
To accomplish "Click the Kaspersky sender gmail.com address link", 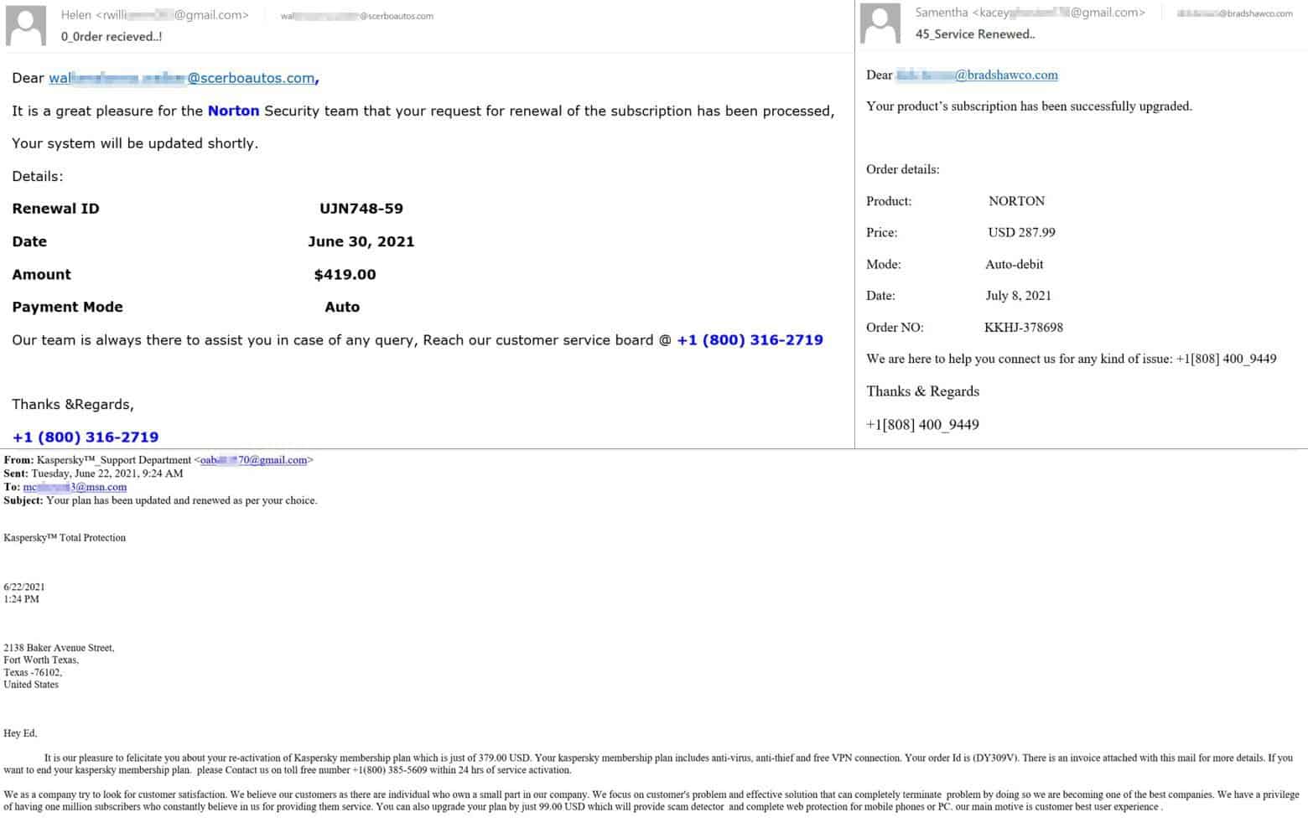I will point(253,460).
